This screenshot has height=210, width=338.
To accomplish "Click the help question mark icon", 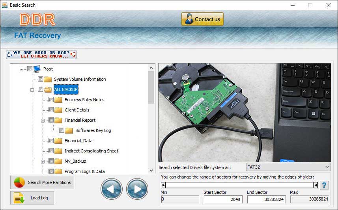I will pos(324,185).
